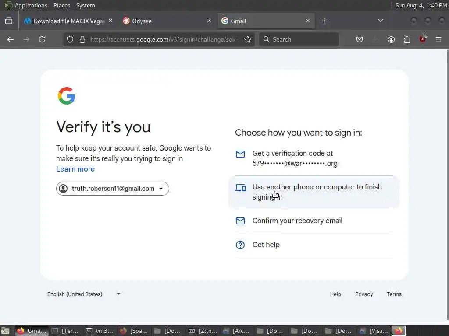
Task: Open the System menu
Action: tap(86, 5)
